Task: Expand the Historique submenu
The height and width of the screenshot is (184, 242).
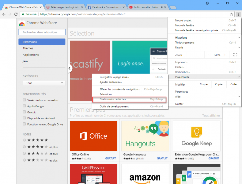Action: click(205, 37)
